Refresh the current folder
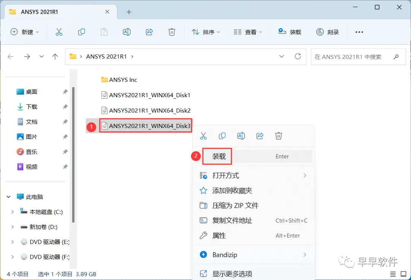 pos(298,57)
